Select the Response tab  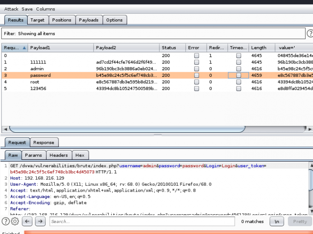click(x=44, y=142)
